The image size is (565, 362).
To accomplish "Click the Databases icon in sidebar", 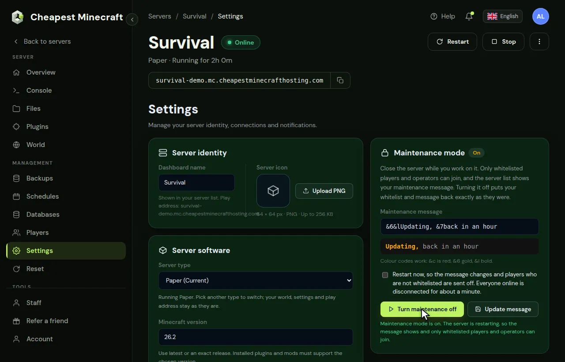I will click(16, 215).
